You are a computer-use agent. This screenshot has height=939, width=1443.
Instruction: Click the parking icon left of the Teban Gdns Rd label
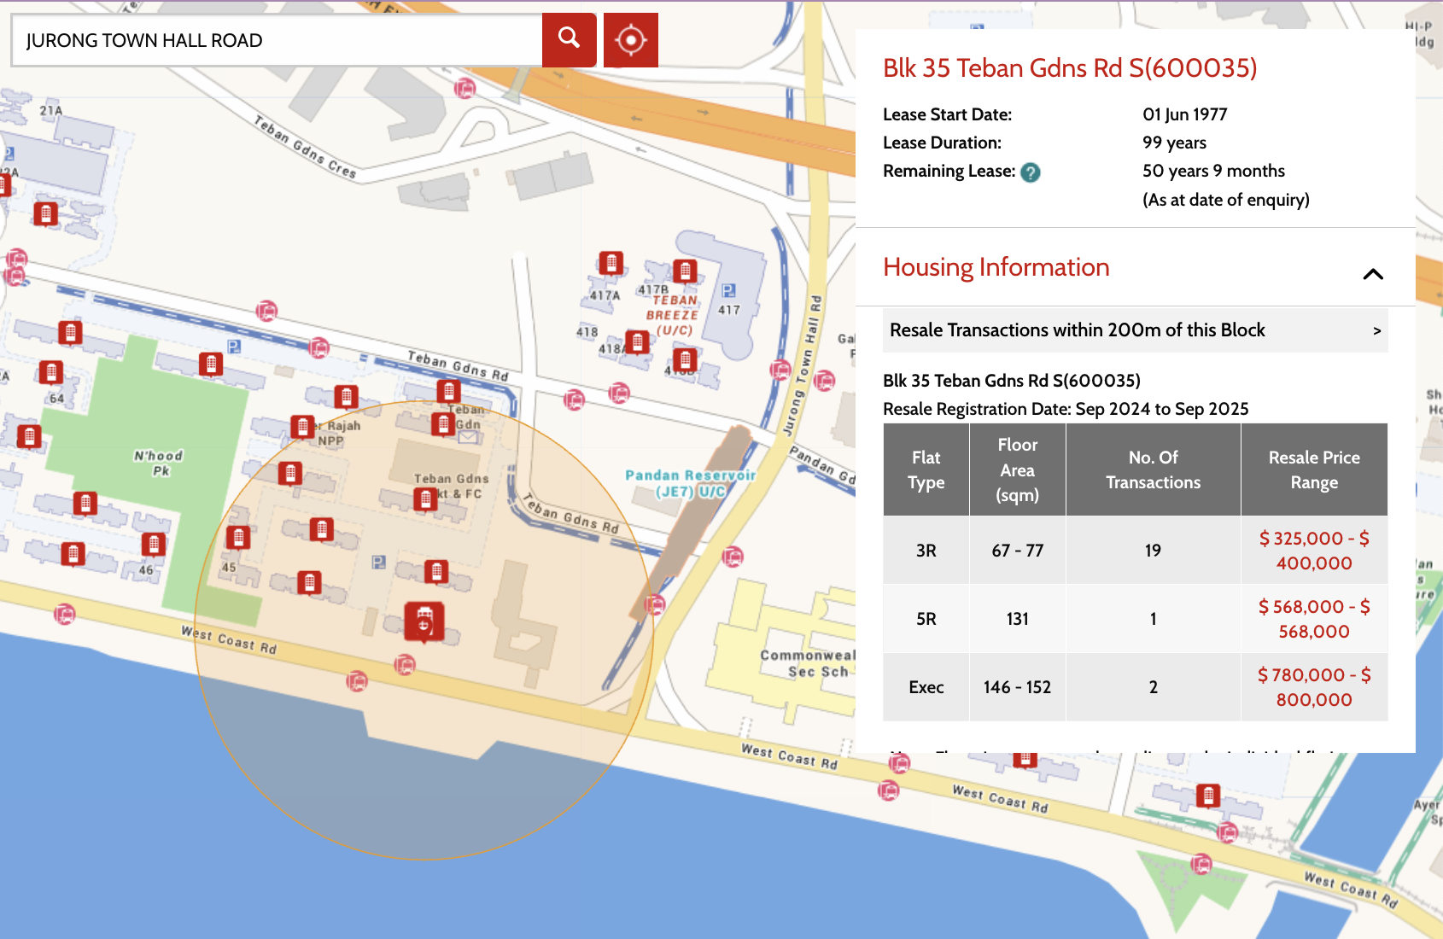pos(234,347)
